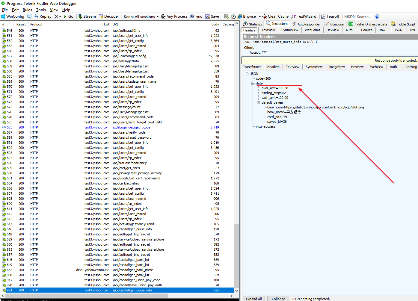The height and width of the screenshot is (301, 418).
Task: Open the Rules menu
Action: tap(27, 10)
